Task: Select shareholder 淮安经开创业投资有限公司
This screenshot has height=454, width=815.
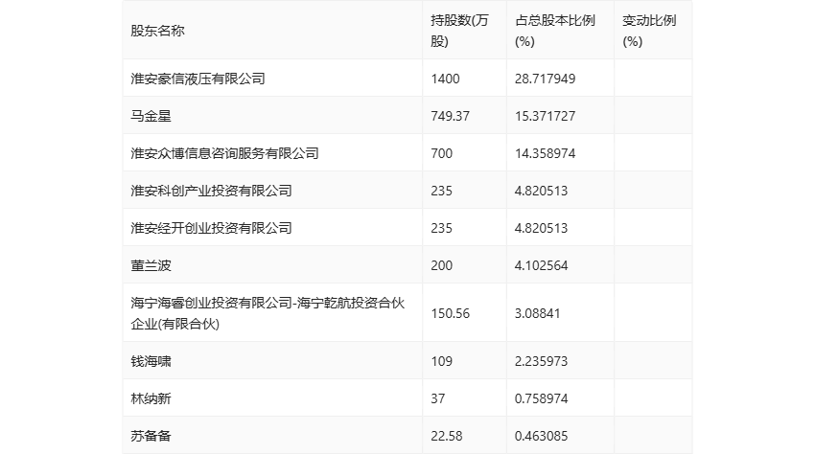Action: [211, 228]
